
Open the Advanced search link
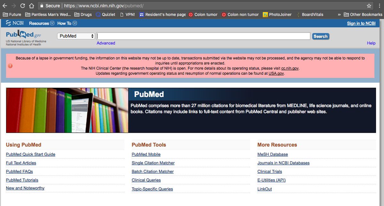pyautogui.click(x=106, y=43)
